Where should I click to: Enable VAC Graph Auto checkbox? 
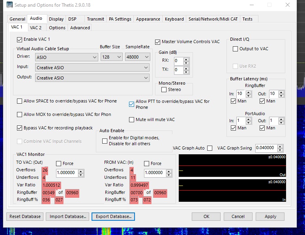point(210,148)
